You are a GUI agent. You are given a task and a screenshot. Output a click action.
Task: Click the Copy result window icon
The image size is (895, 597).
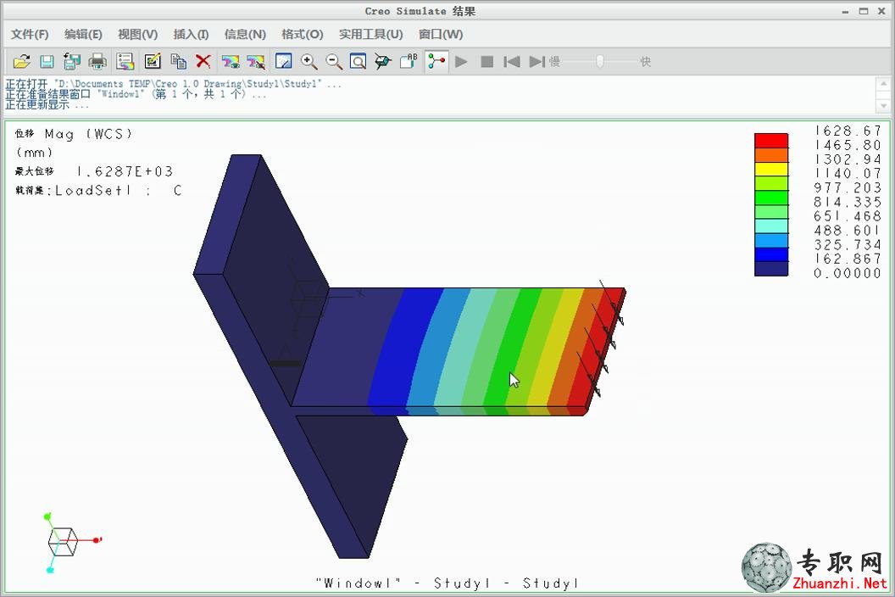(x=178, y=61)
